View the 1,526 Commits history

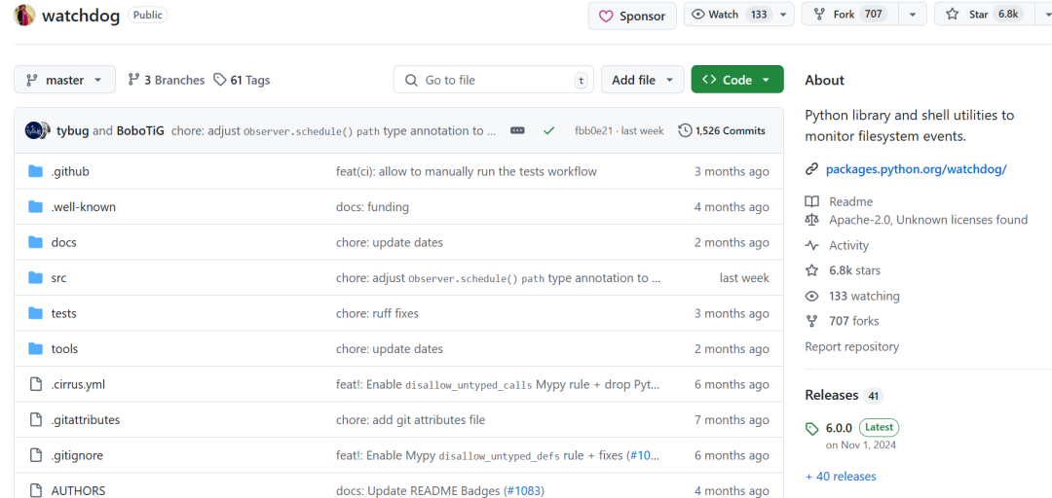point(722,130)
